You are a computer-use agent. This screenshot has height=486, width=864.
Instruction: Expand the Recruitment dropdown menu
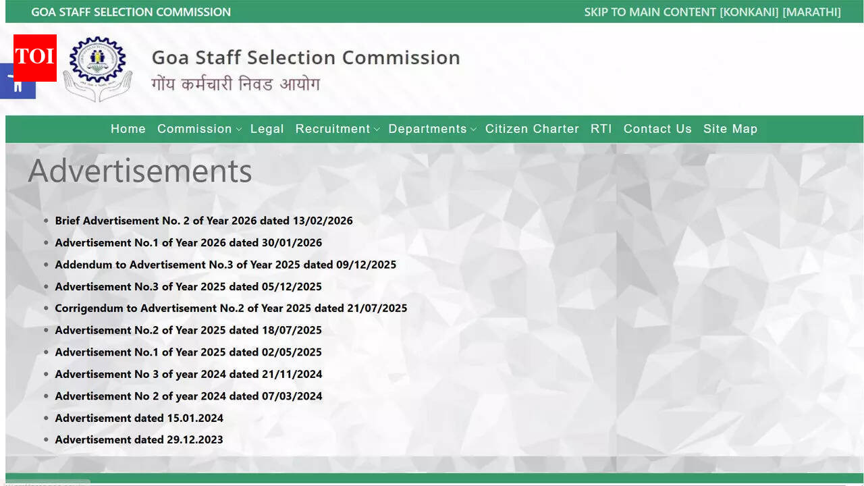click(333, 129)
